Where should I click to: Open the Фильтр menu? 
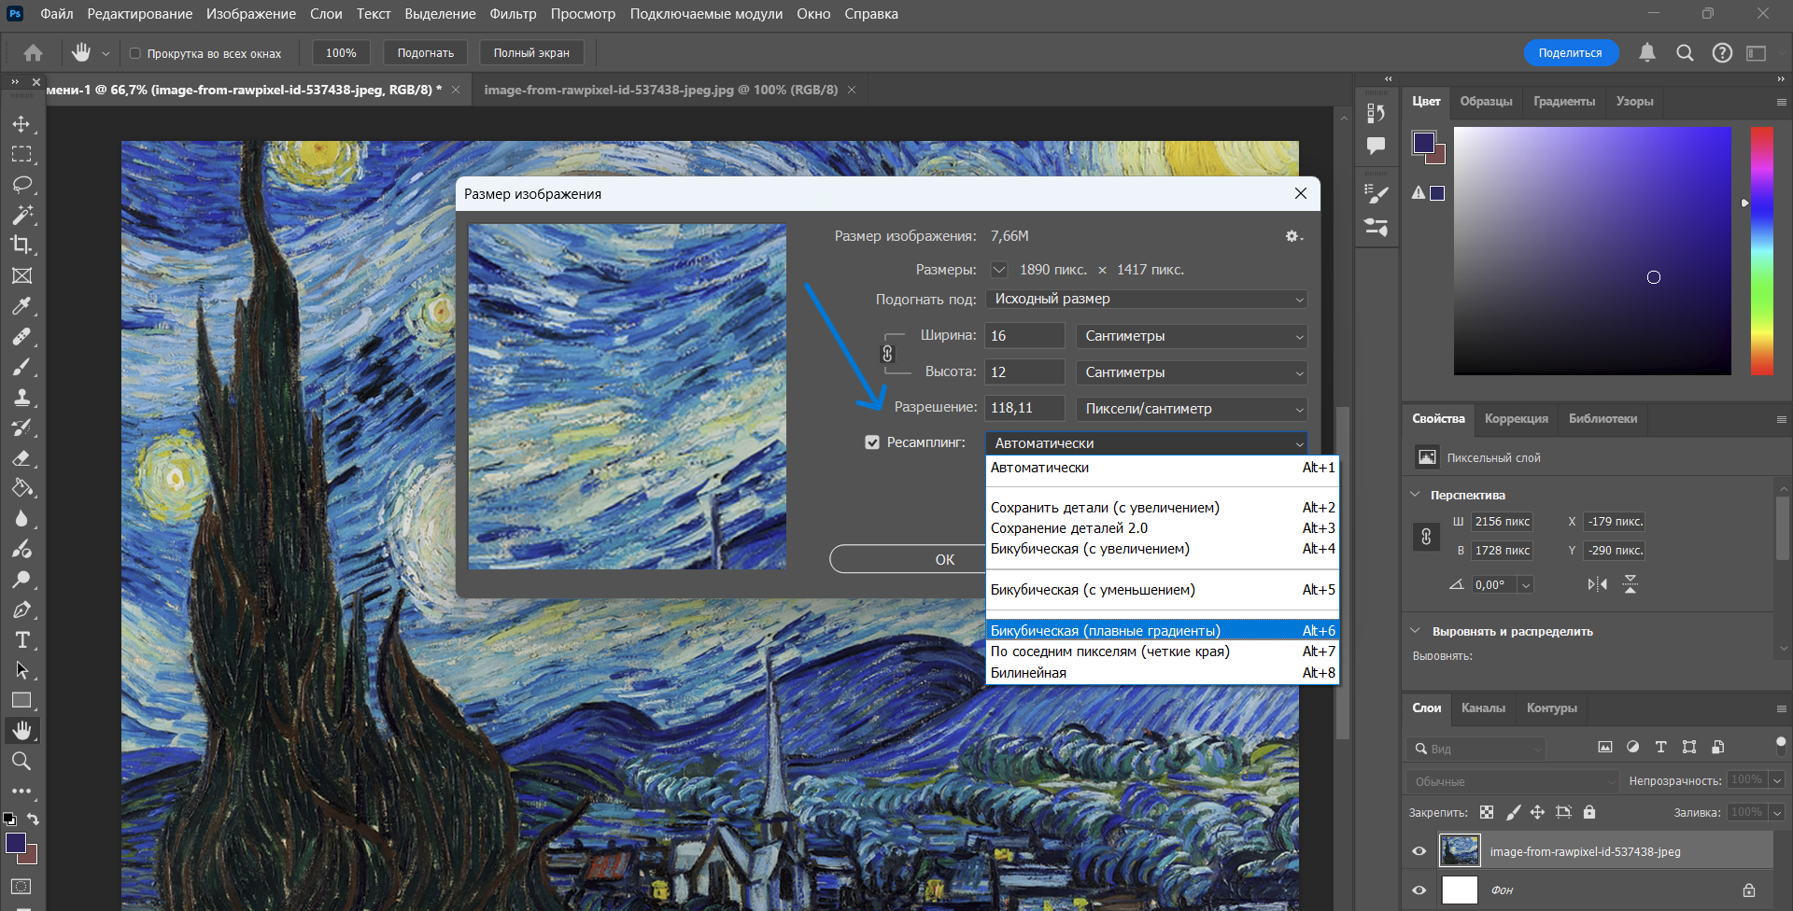pyautogui.click(x=513, y=14)
